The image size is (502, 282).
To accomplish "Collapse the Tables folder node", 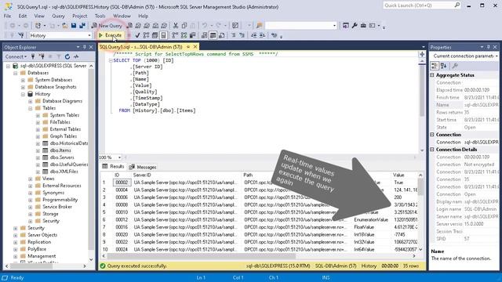I will coord(31,108).
